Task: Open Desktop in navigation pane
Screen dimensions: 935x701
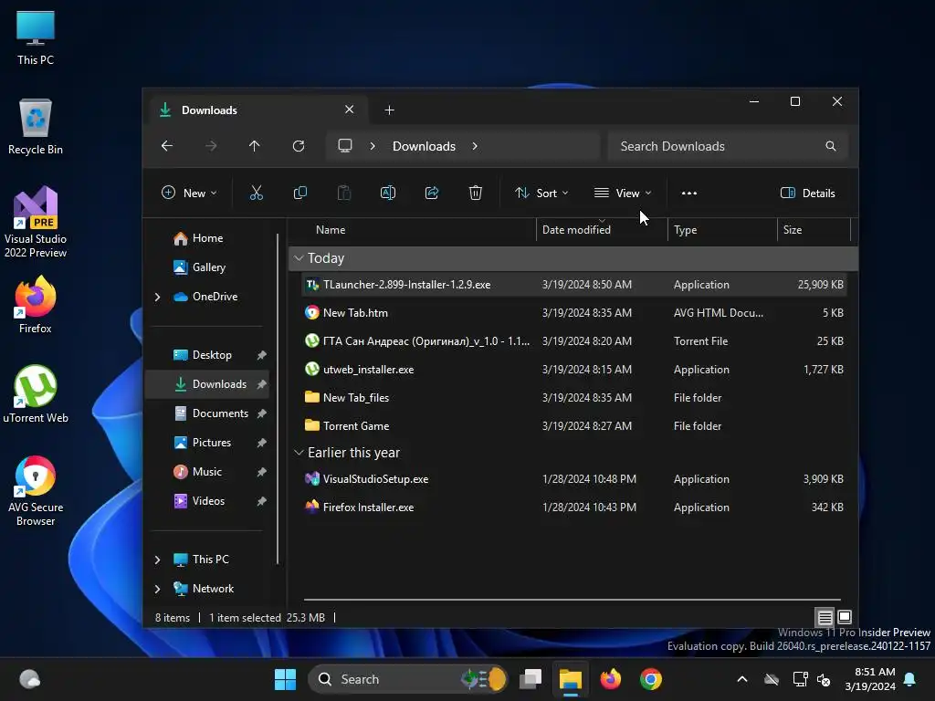Action: [207, 355]
